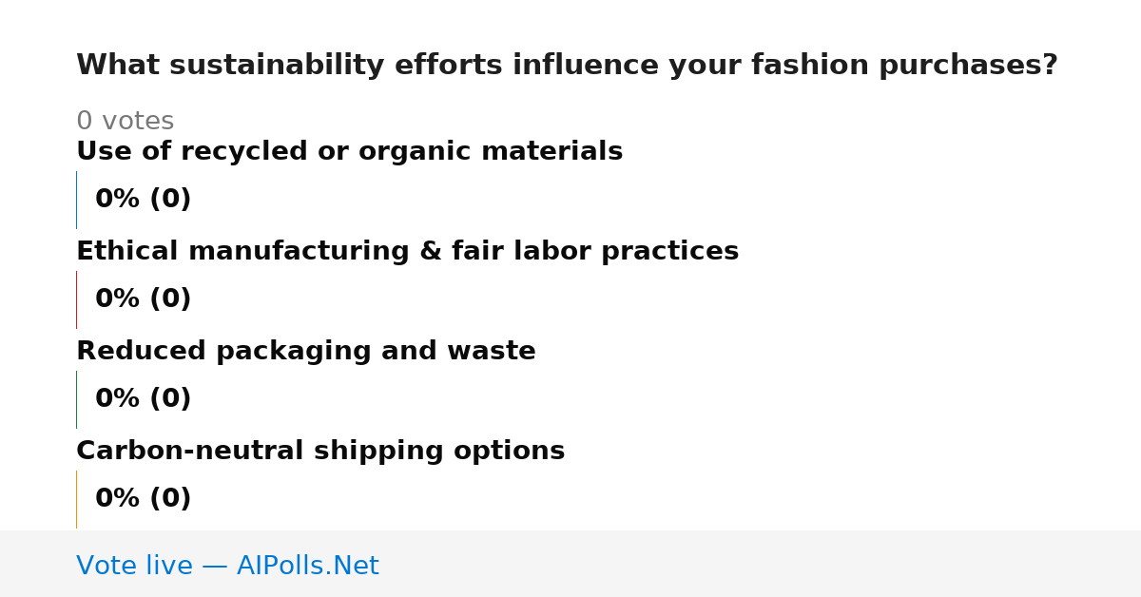Choose 'Ethical manufacturing & fair labor practices' option
1141x597 pixels.
pos(407,252)
